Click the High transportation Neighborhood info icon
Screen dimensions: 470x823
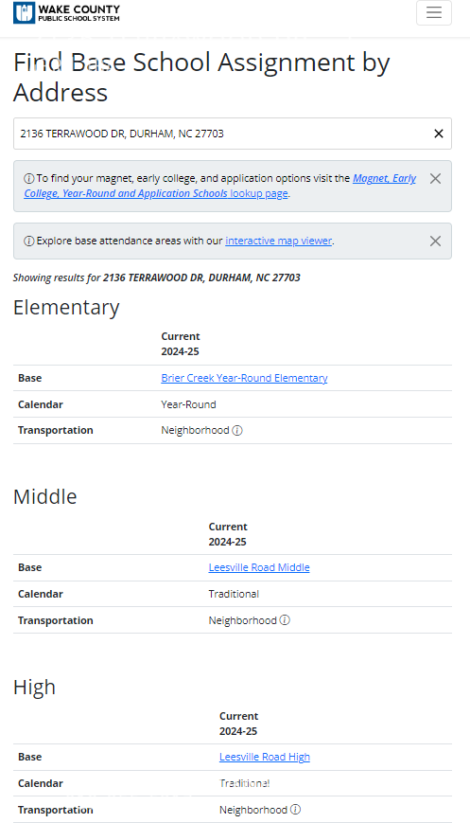tap(295, 810)
